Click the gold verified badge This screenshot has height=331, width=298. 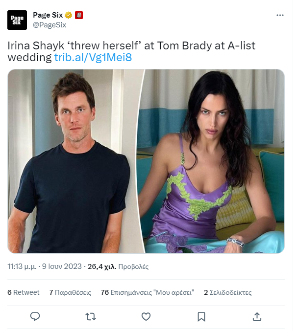pyautogui.click(x=68, y=15)
